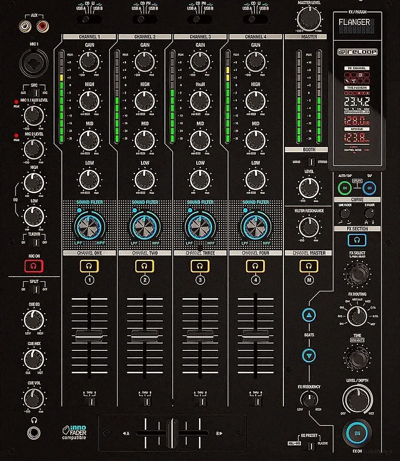Toggle the Channel Three headphone cue button
The image size is (400, 461).
(x=200, y=266)
